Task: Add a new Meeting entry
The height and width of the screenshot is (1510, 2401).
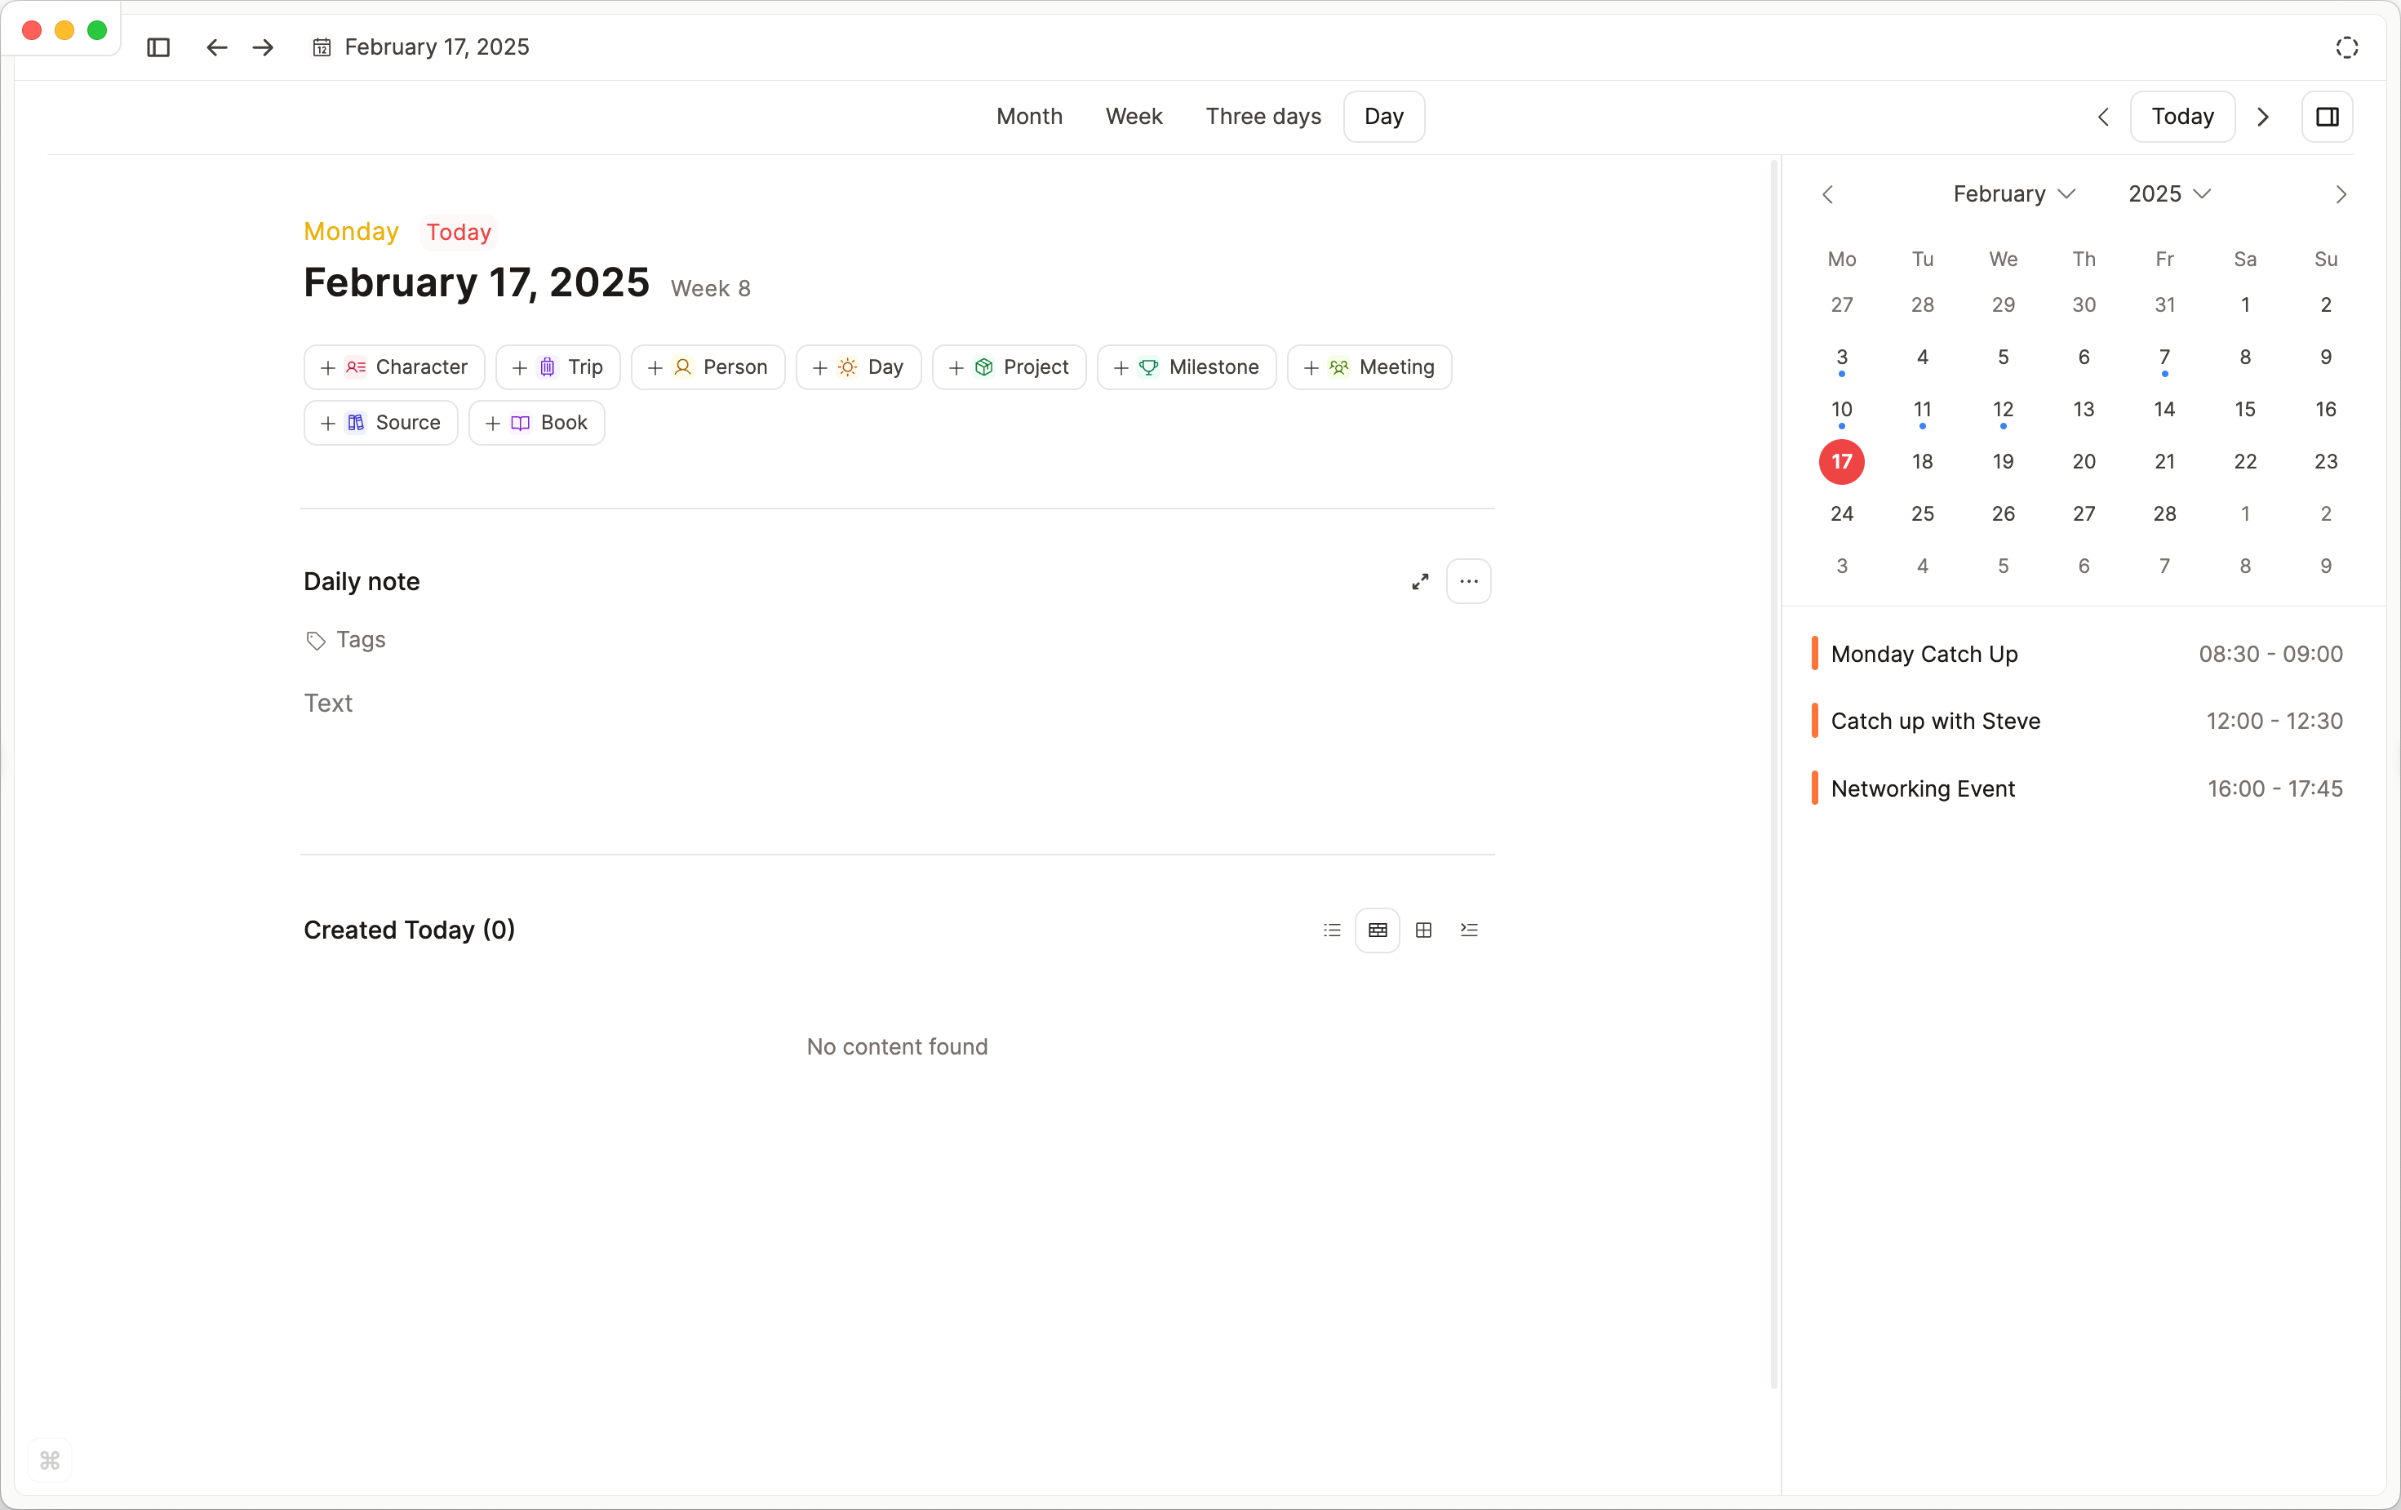Action: (1368, 367)
